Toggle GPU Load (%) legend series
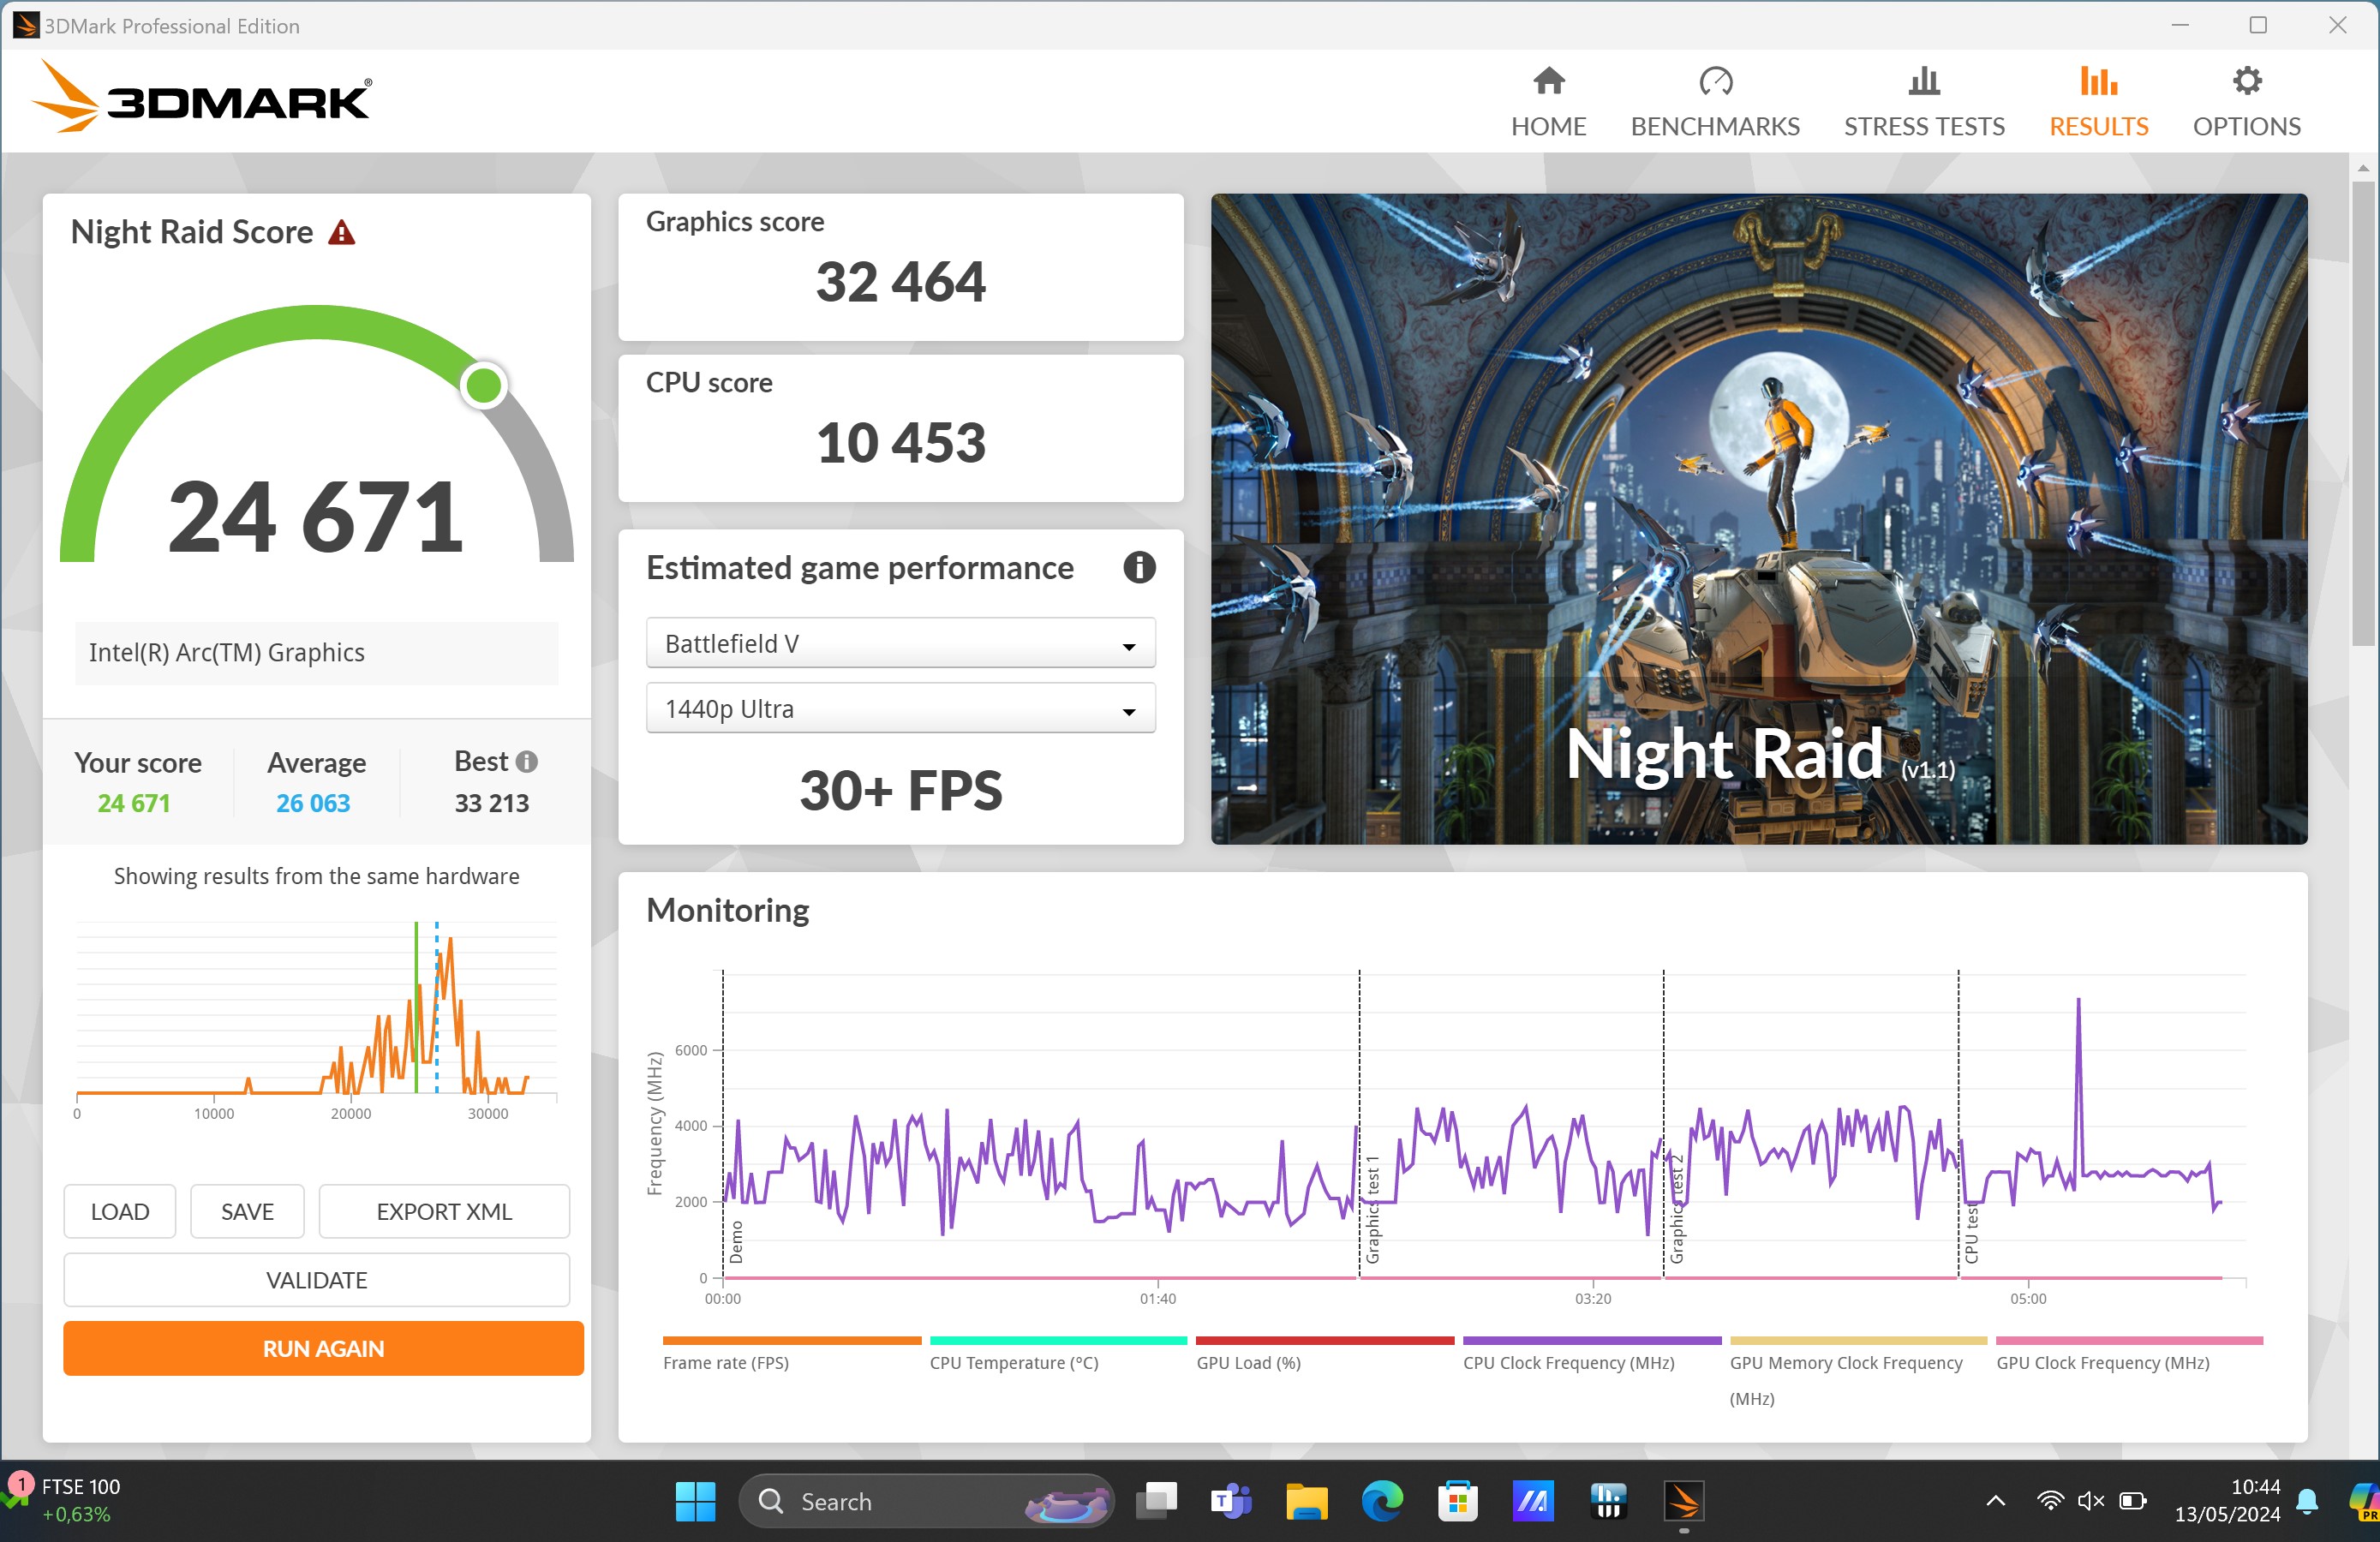2380x1542 pixels. pos(1248,1362)
